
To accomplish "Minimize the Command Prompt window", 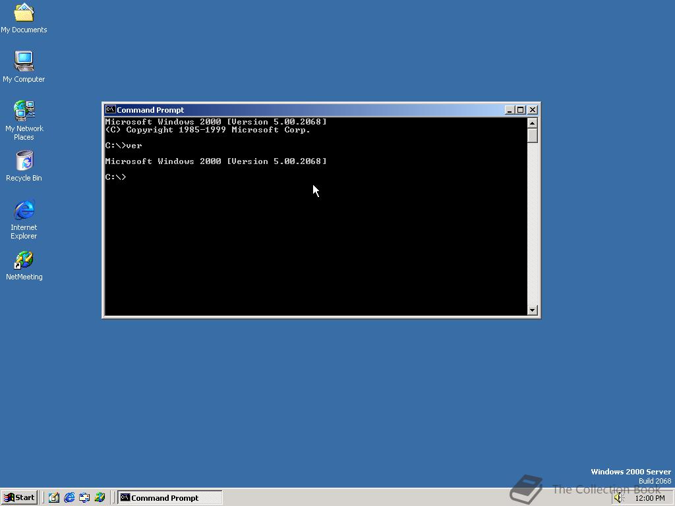I will click(510, 110).
